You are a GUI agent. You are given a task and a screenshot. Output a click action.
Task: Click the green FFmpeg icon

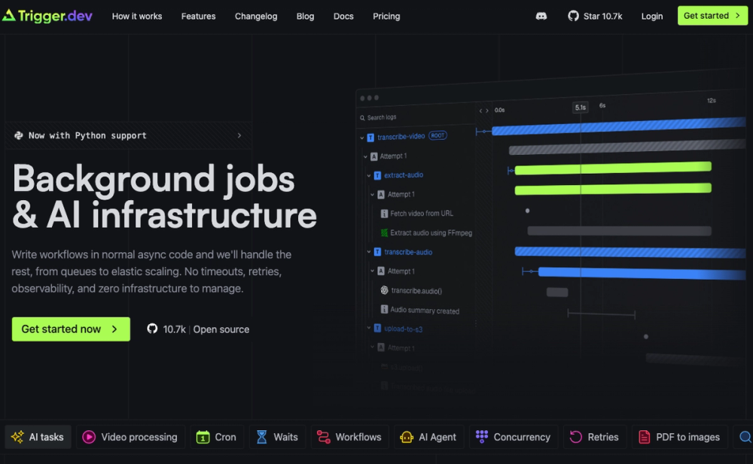coord(384,232)
